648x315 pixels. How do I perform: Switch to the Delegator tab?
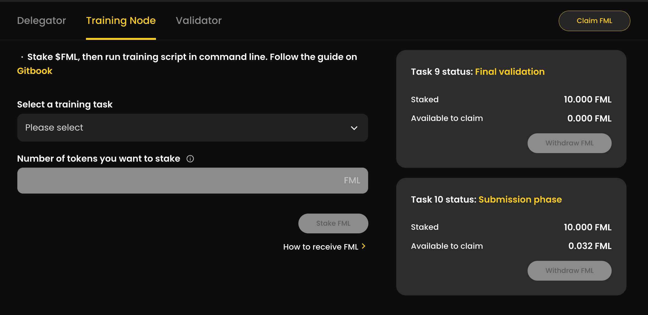click(x=42, y=21)
